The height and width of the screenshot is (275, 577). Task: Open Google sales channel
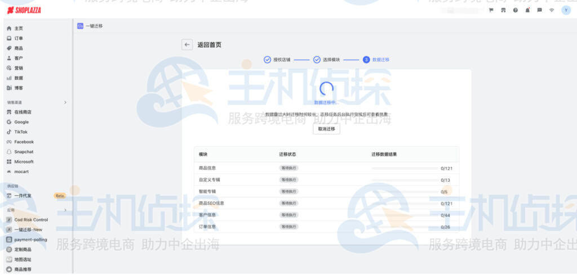pos(21,122)
